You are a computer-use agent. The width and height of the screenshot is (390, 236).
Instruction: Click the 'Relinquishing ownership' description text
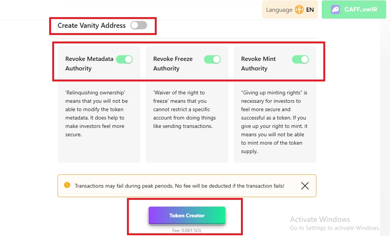[x=96, y=113]
